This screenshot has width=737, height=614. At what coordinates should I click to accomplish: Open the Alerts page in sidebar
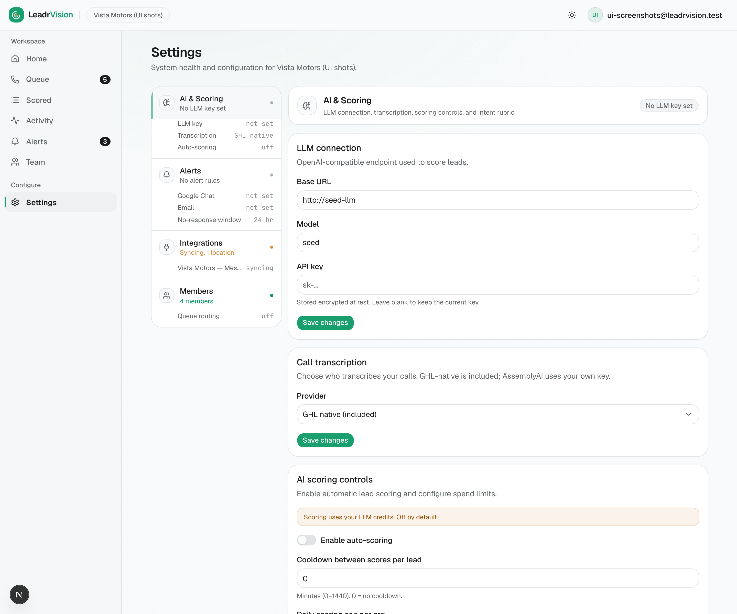[61, 141]
